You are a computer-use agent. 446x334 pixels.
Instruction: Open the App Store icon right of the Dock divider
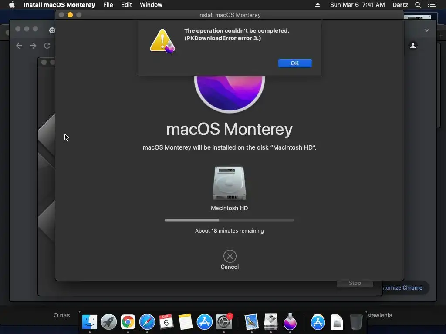[x=318, y=322]
